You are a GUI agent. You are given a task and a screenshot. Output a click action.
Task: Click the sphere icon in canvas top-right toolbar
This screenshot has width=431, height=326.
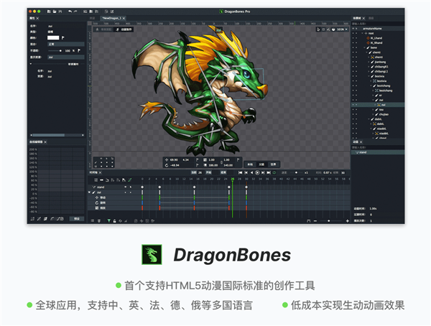point(334,29)
